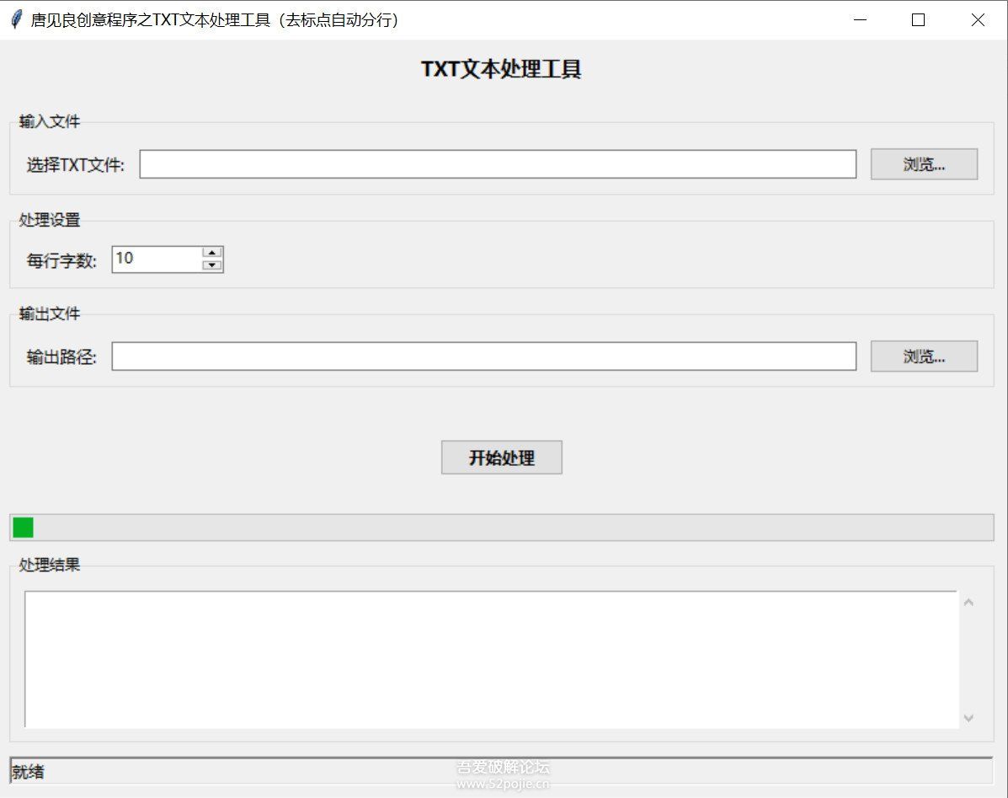Maximize the application window
The width and height of the screenshot is (1008, 798).
click(918, 20)
